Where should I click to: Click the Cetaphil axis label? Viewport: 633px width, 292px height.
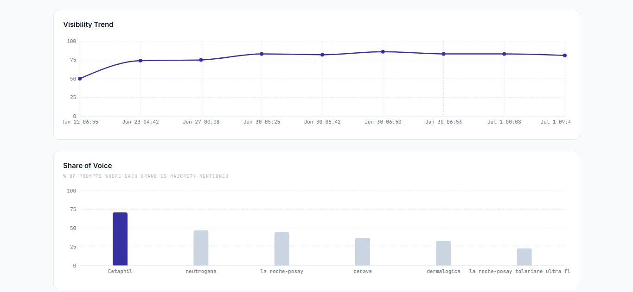(120, 271)
